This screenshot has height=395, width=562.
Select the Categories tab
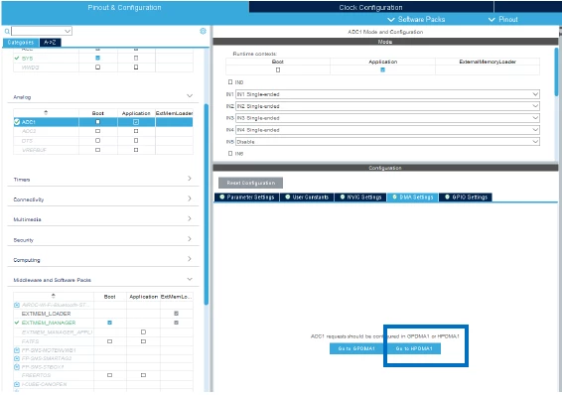tap(21, 43)
